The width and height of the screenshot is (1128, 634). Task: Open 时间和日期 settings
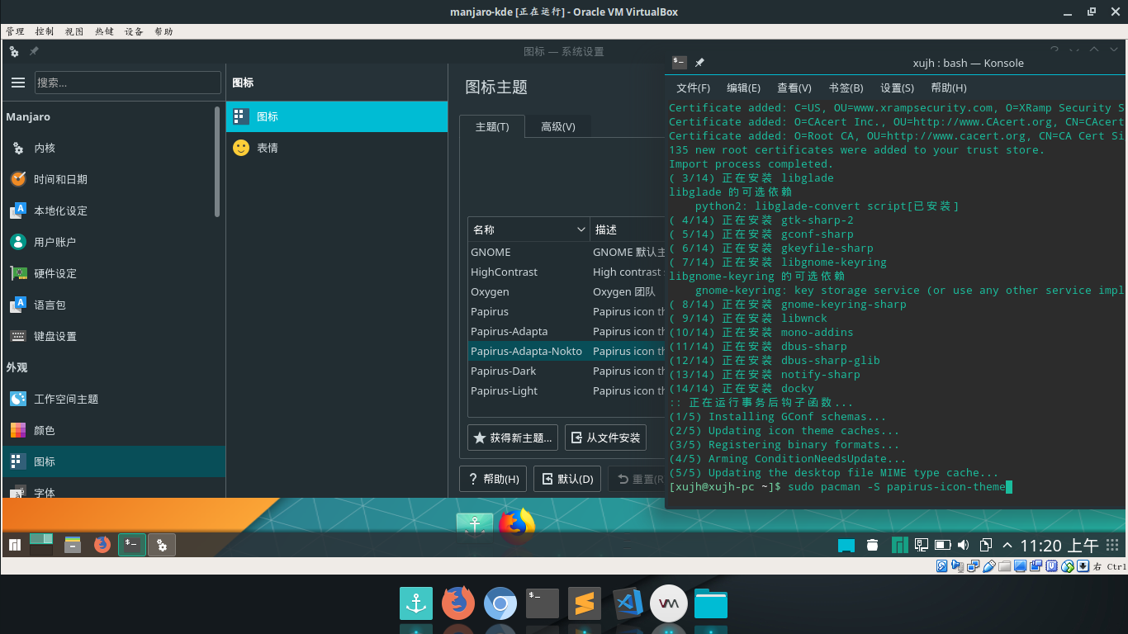pyautogui.click(x=112, y=180)
